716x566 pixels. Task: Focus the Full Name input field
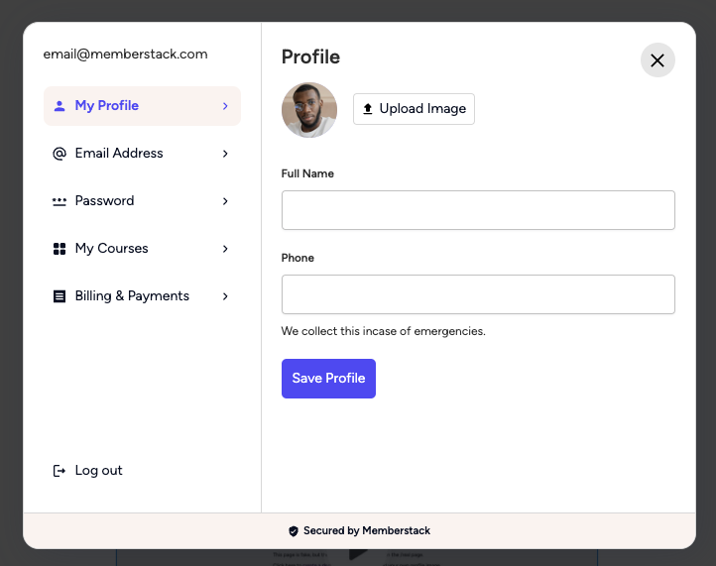coord(478,210)
